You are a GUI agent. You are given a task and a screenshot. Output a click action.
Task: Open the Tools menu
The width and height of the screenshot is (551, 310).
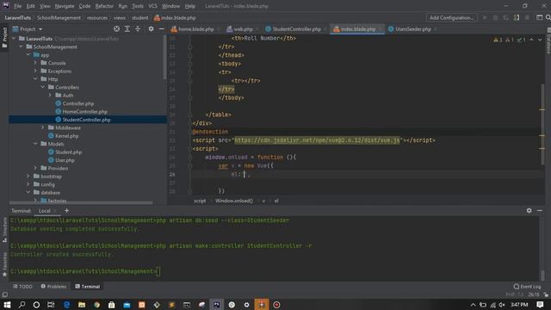click(x=138, y=6)
